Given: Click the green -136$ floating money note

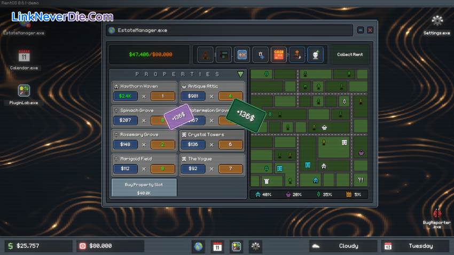Looking at the screenshot, I should click(246, 114).
